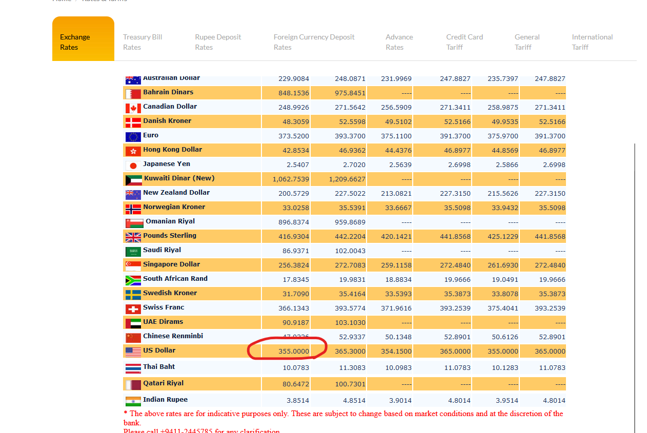
Task: Click the page vertical scrollbar
Action: (635, 287)
